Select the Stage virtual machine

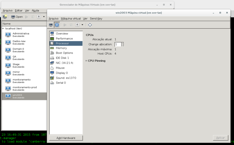tap(24, 65)
